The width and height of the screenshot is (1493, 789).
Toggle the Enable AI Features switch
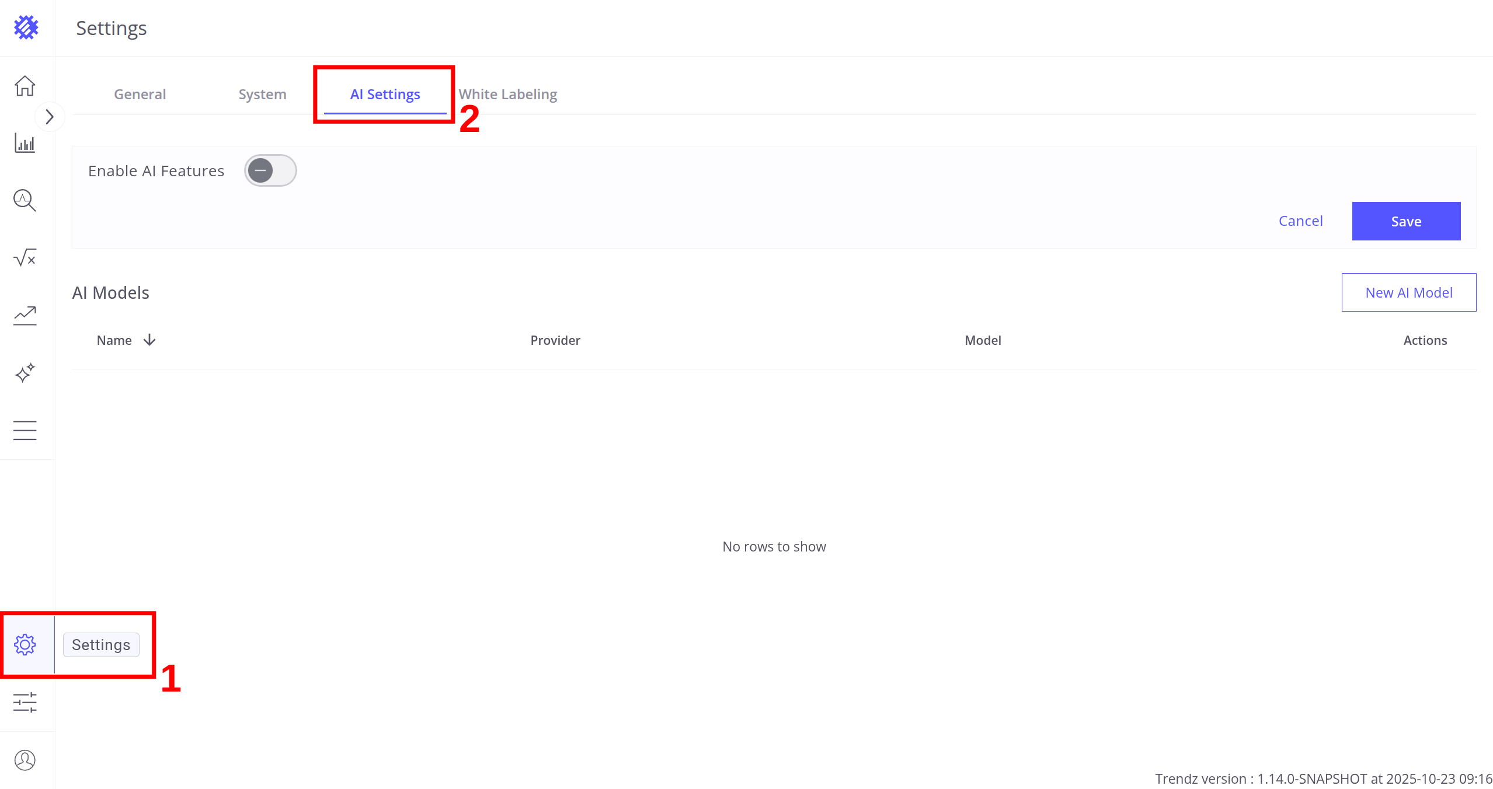tap(270, 170)
